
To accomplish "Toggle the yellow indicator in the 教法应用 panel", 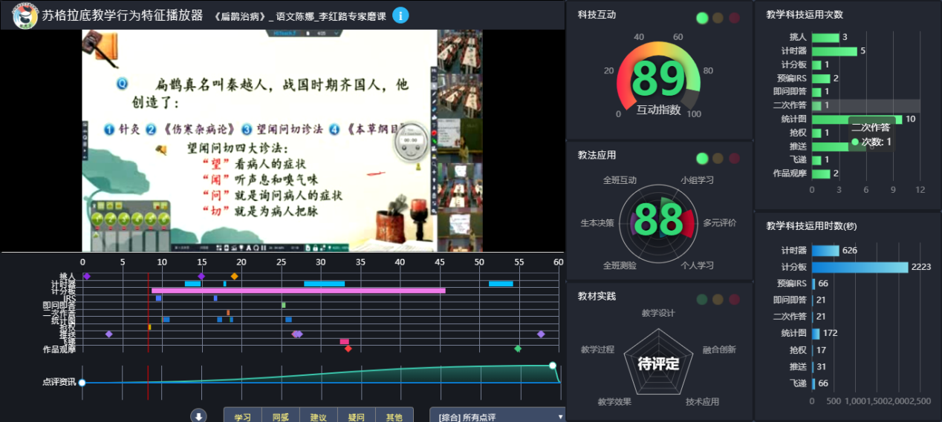I will 718,158.
